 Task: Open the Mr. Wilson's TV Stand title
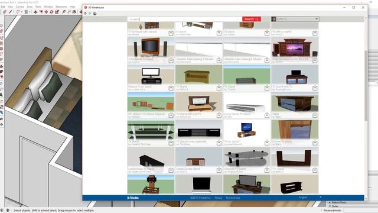pos(147,114)
